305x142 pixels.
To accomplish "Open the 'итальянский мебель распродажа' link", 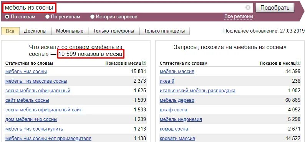I will 197,91.
